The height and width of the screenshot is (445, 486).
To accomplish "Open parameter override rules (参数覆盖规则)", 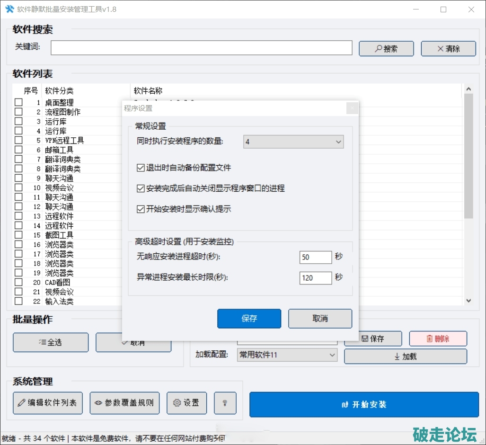I will tap(124, 403).
